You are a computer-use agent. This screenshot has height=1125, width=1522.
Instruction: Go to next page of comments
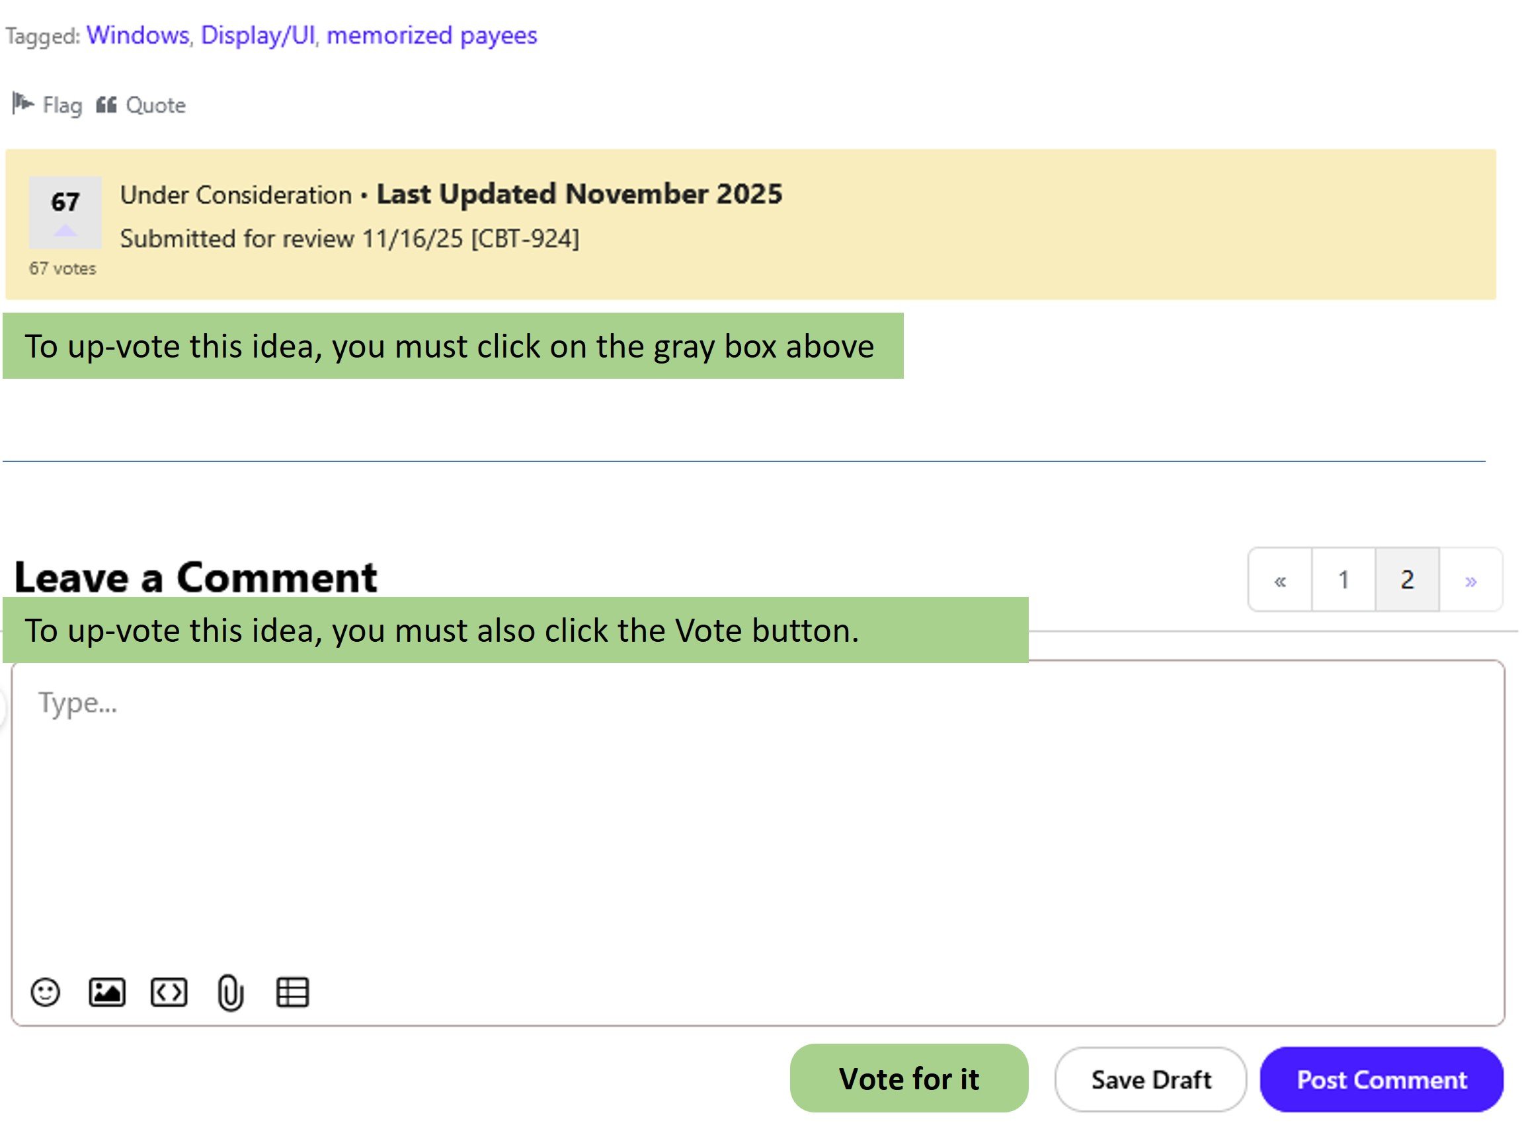pos(1471,581)
